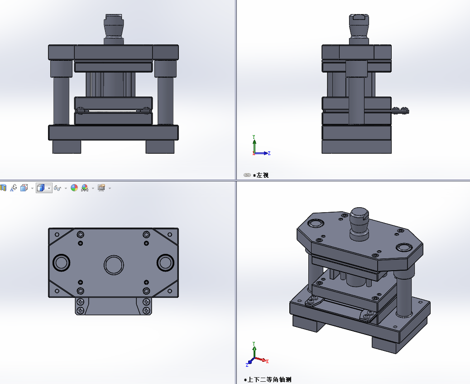This screenshot has width=470, height=384.
Task: Expand the View Orientation dropdown arrow
Action: 32,188
